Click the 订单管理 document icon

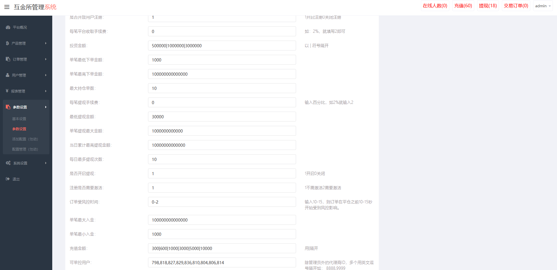tap(8, 59)
